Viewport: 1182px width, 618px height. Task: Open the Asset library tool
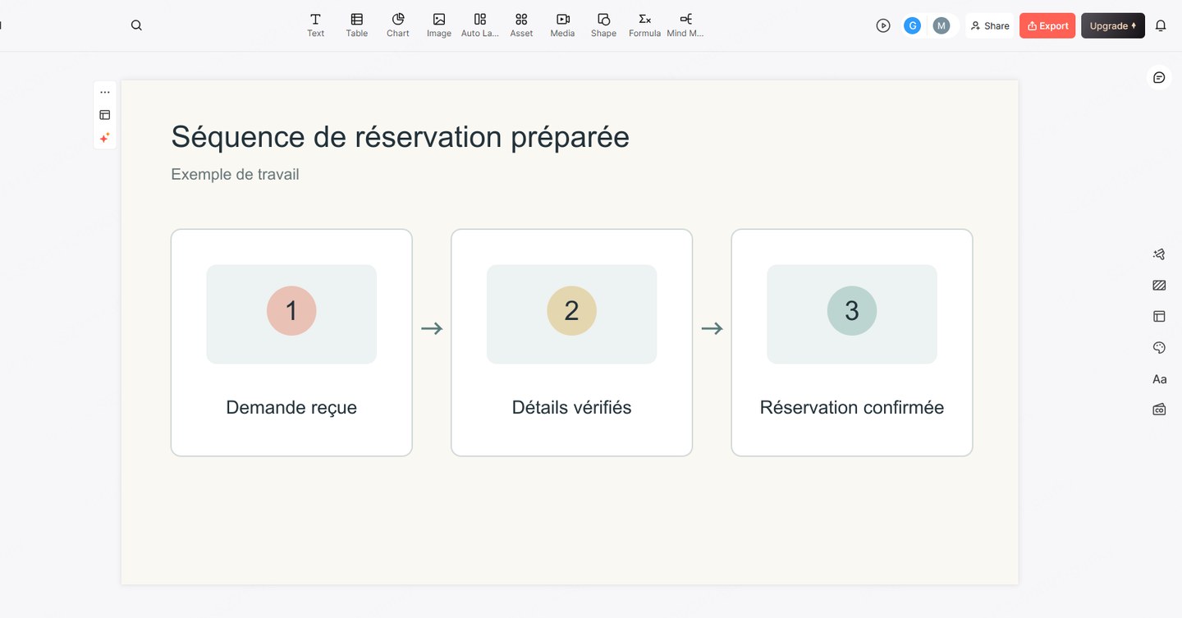(x=521, y=25)
